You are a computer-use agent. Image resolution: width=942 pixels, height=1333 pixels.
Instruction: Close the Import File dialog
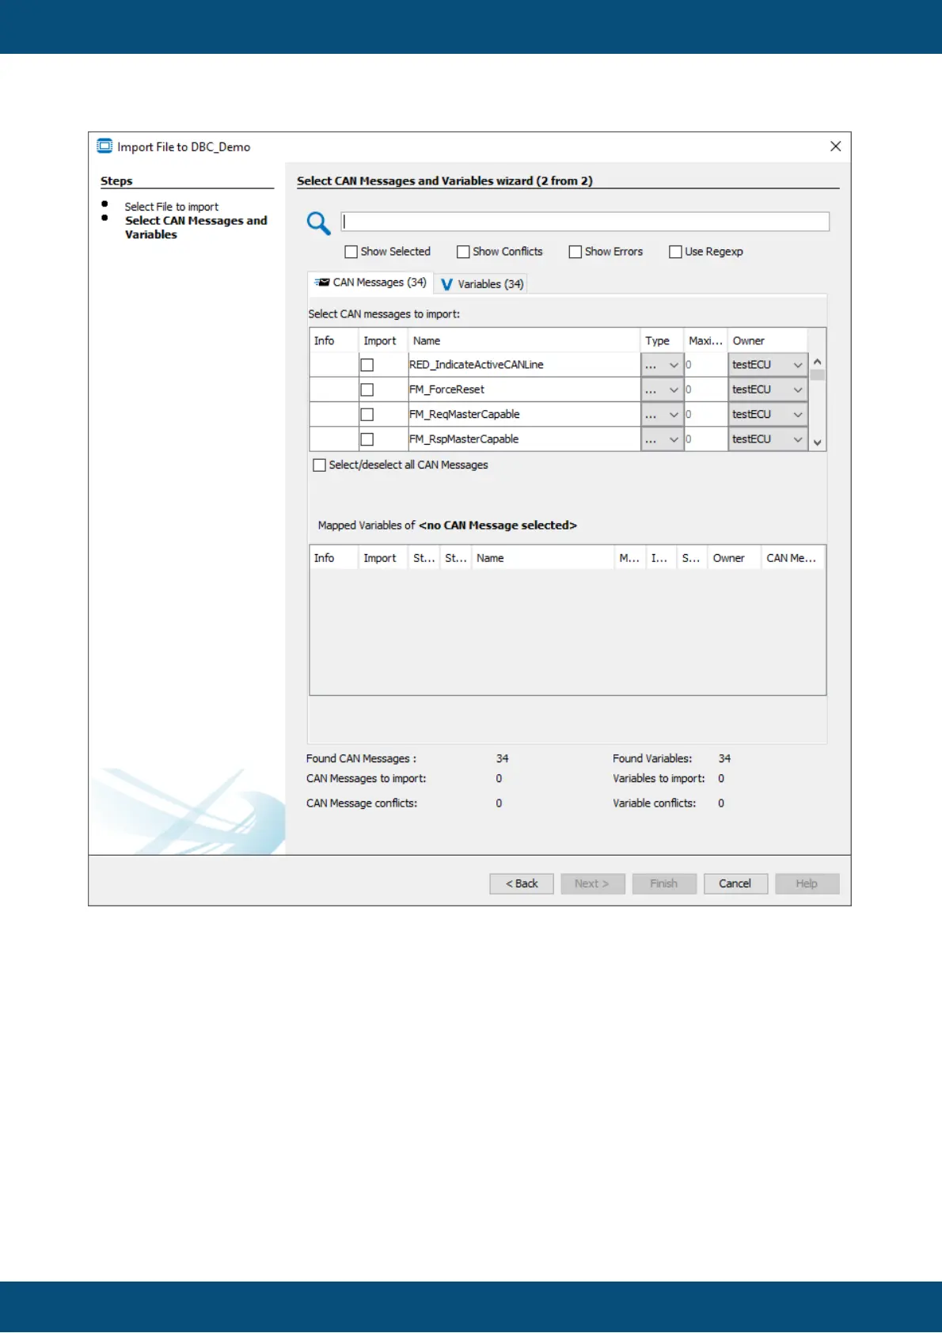pos(835,146)
